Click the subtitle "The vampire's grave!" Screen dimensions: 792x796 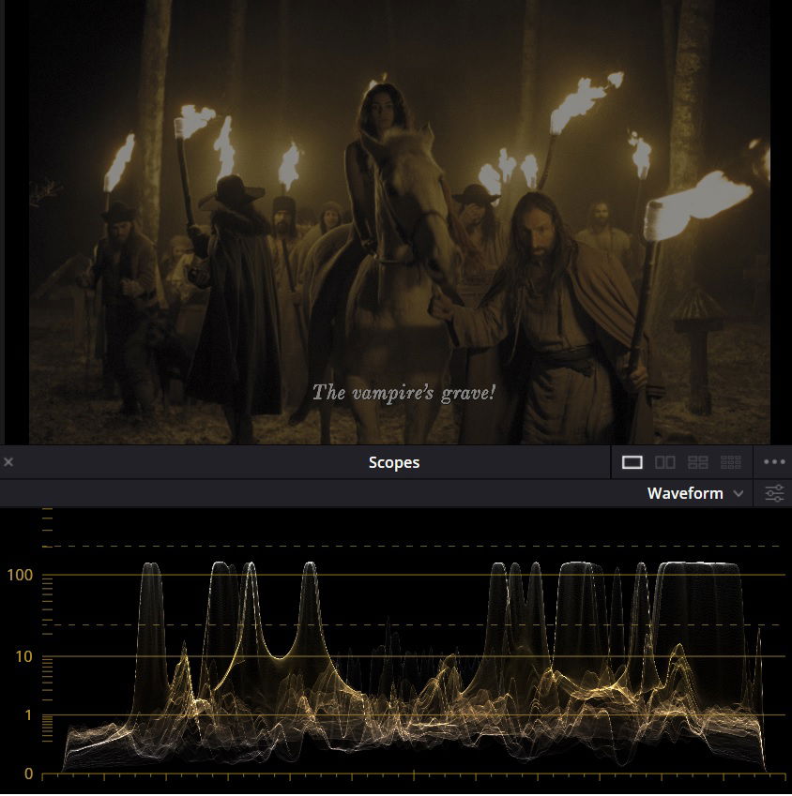click(404, 394)
